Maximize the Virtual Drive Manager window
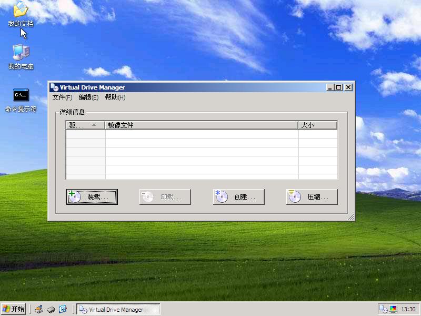 [339, 87]
